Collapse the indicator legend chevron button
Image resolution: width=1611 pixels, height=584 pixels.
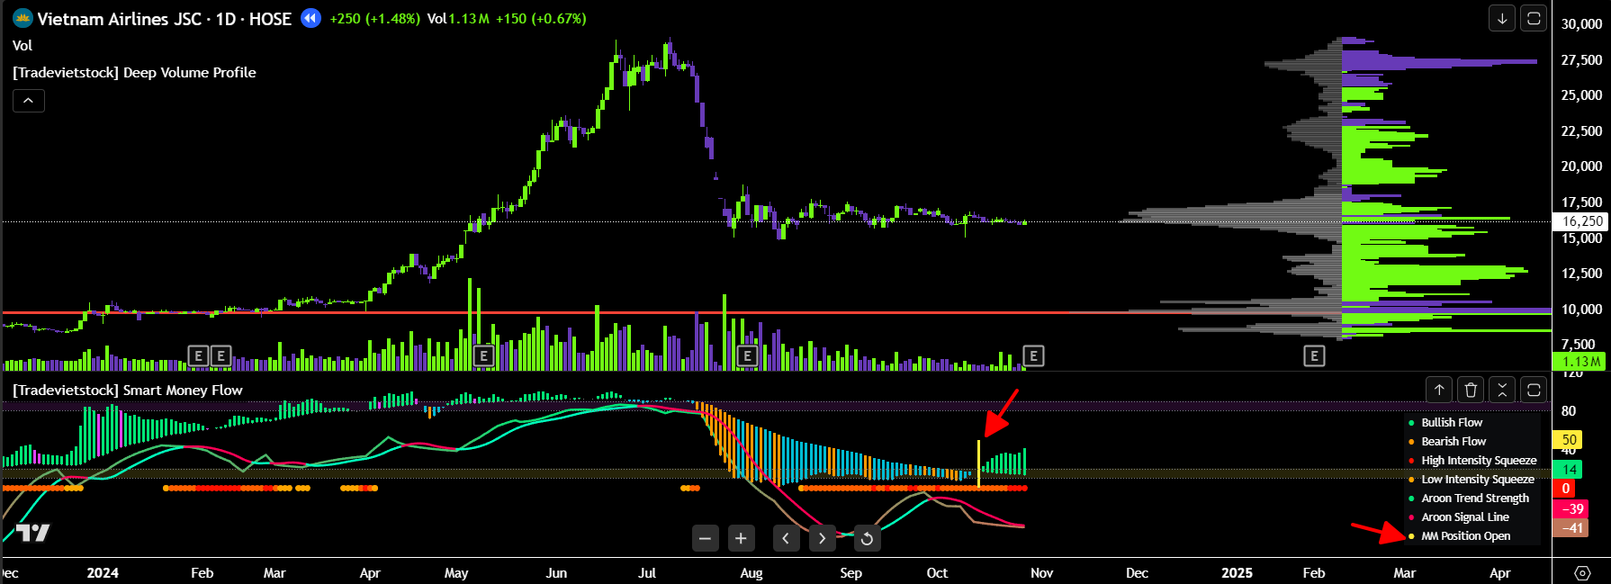[28, 101]
